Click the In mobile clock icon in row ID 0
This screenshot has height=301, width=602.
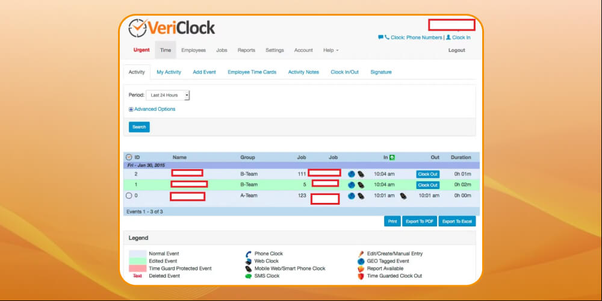pyautogui.click(x=361, y=196)
